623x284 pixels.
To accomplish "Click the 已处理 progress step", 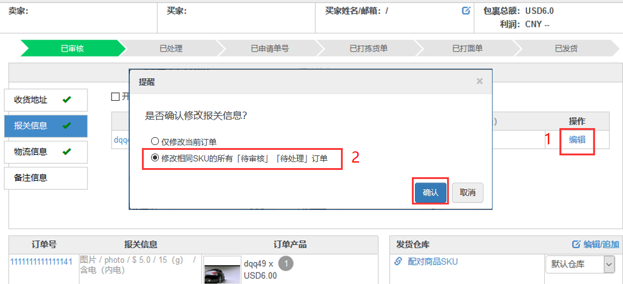I will click(171, 49).
